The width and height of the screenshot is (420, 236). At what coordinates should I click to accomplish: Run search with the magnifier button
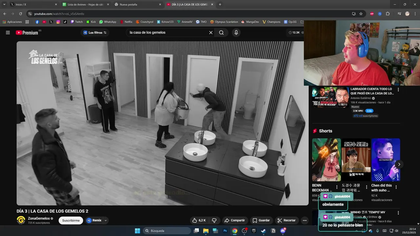point(221,32)
